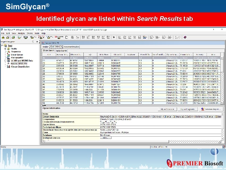Click the grayed-out save disk toolbar icon
Image resolution: width=226 pixels, height=170 pixels.
73,37
